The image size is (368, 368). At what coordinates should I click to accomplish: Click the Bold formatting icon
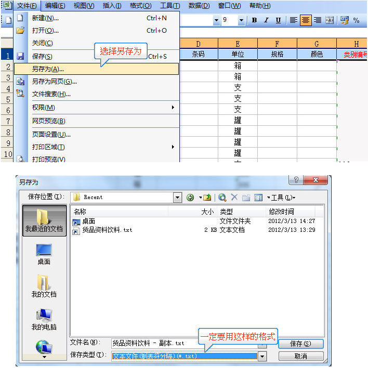255,20
